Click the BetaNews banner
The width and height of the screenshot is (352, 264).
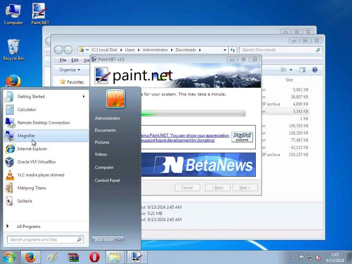tap(198, 165)
